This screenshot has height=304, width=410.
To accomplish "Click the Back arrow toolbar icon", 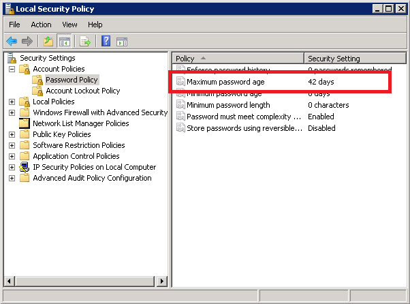I will tap(12, 42).
